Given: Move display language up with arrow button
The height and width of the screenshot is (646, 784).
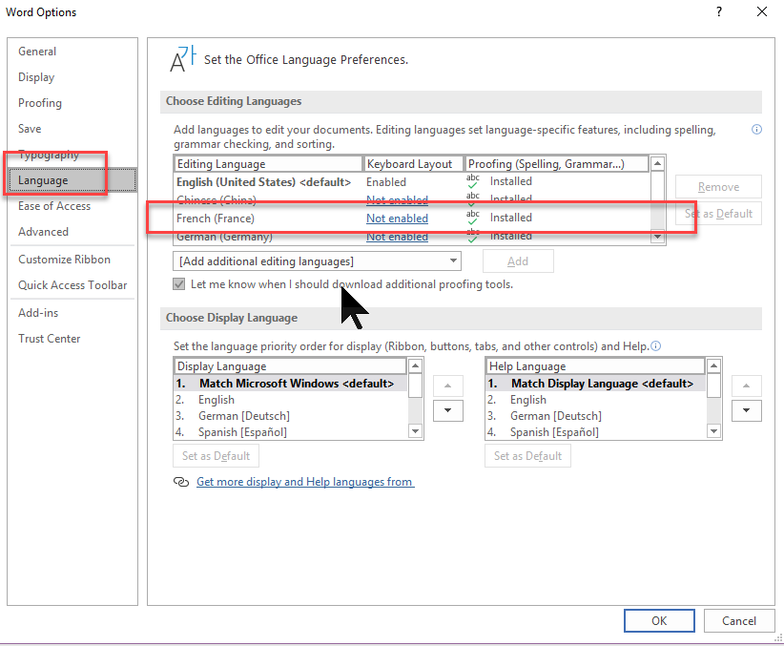Looking at the screenshot, I should pyautogui.click(x=447, y=386).
